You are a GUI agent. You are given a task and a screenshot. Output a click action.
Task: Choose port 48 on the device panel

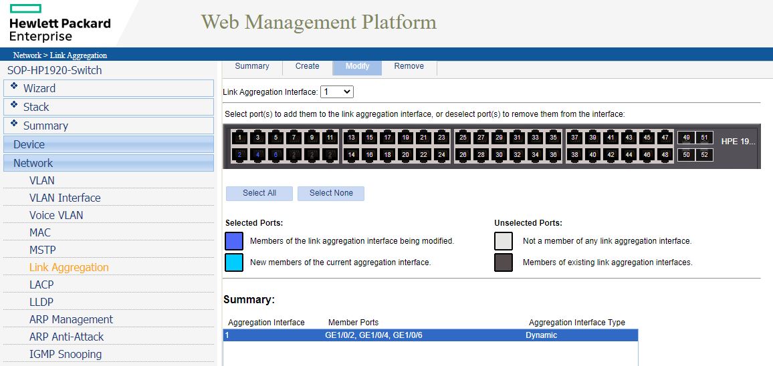pyautogui.click(x=665, y=155)
